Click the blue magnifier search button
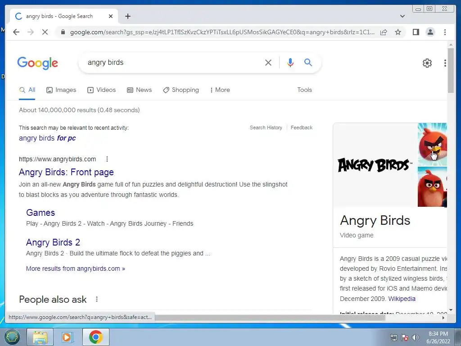 pyautogui.click(x=308, y=62)
